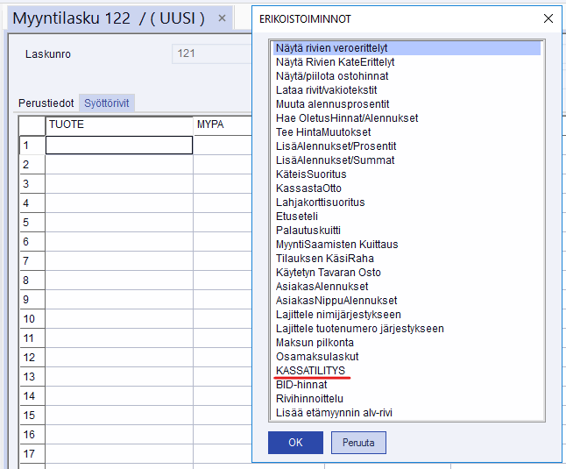This screenshot has height=469, width=566.
Task: Select the BID-hinnat option
Action: (301, 385)
